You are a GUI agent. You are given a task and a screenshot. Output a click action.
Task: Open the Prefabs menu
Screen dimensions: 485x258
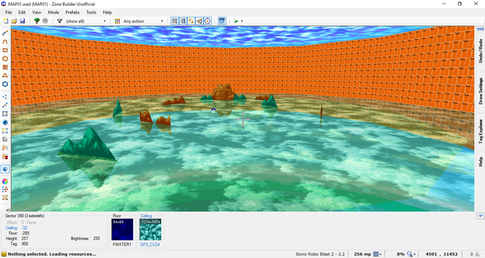(x=72, y=12)
